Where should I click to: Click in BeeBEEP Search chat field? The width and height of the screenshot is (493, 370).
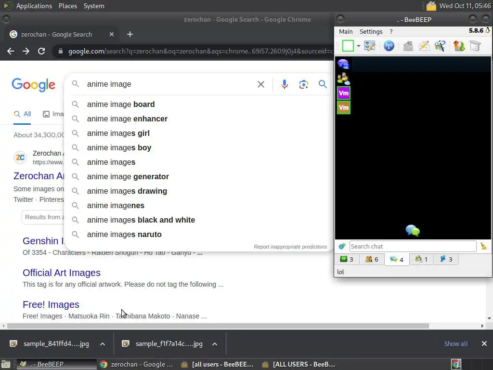point(413,246)
